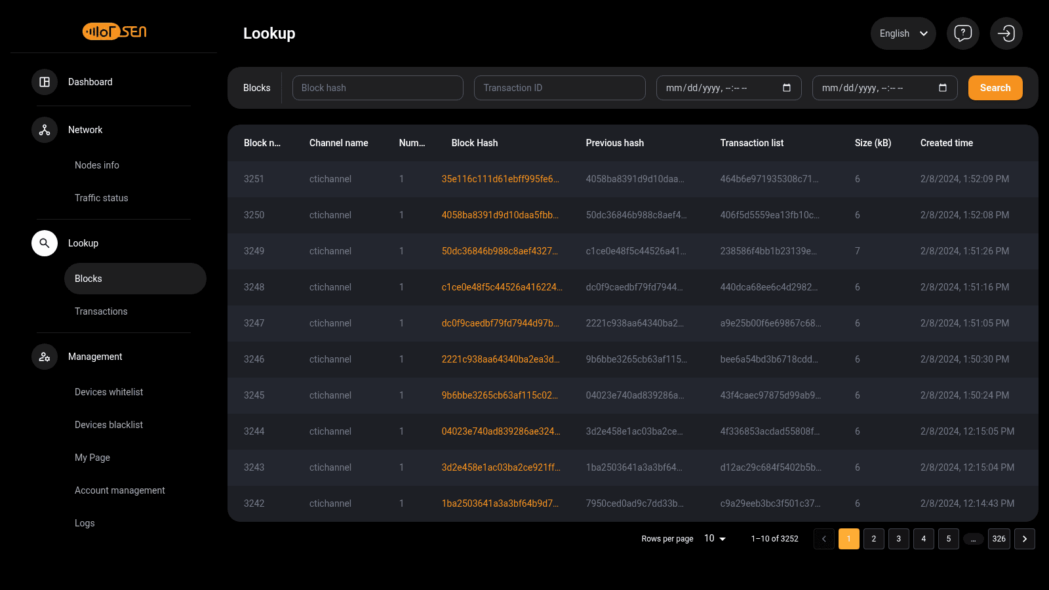Screen dimensions: 1049x590
Task: Go to My Page
Action: tap(92, 458)
